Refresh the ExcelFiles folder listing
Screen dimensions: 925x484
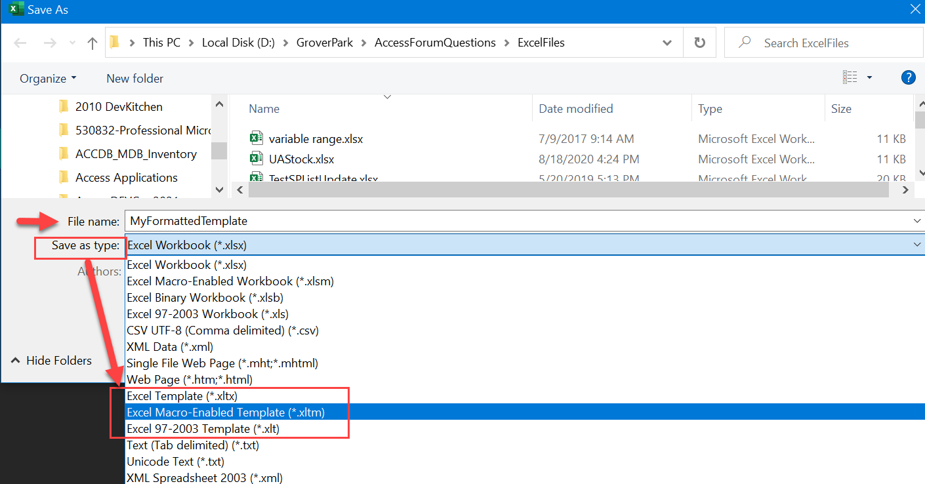(700, 43)
